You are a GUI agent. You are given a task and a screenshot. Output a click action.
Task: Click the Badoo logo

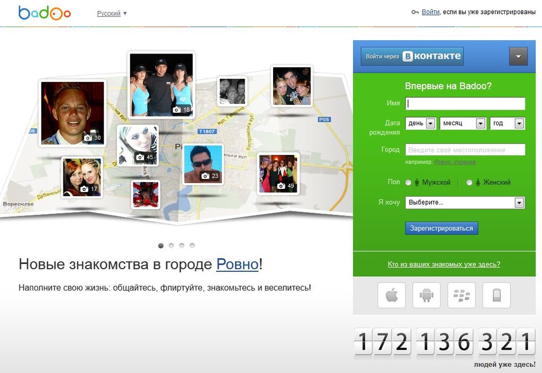tap(44, 13)
